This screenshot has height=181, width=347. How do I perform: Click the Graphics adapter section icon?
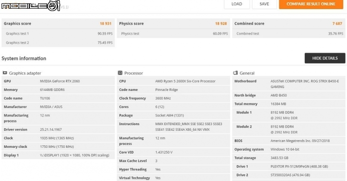coord(5,73)
